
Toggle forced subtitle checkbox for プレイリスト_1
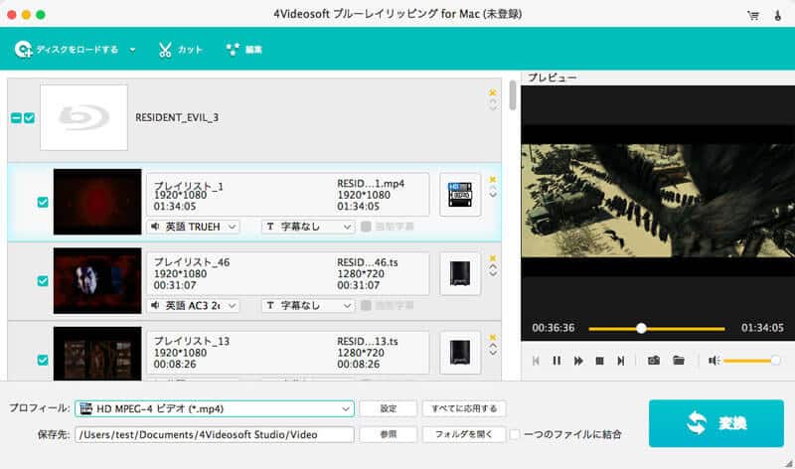point(366,227)
